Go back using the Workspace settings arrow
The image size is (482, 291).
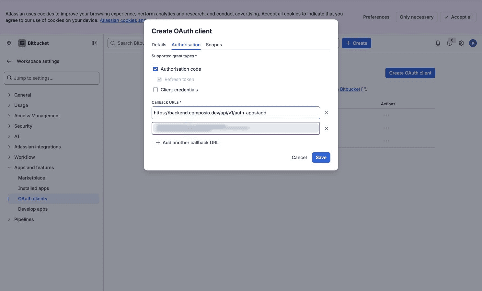9,61
